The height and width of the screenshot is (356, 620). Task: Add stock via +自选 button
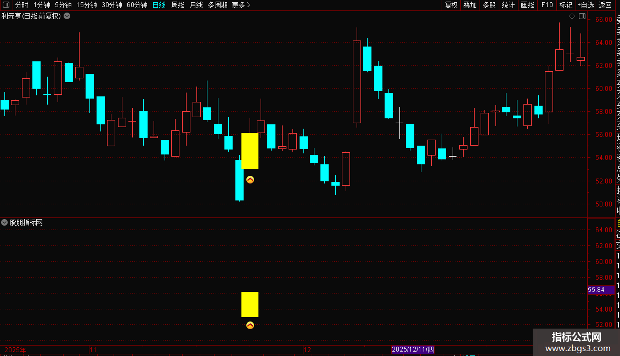coord(585,5)
